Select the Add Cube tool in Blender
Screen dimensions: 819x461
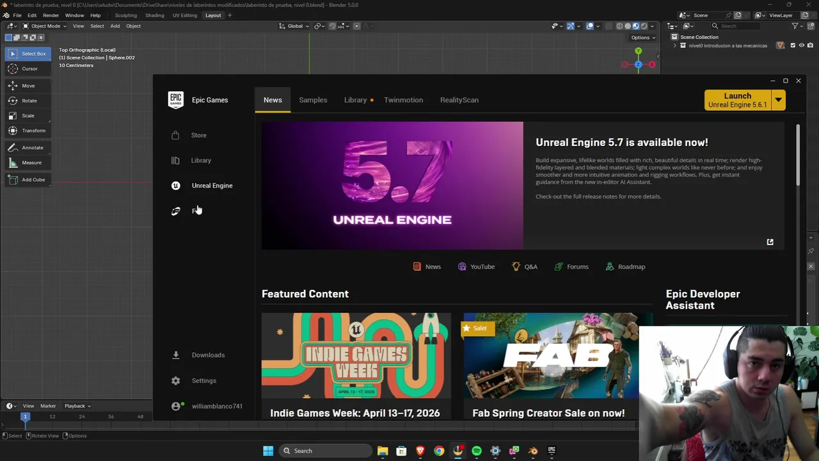click(28, 180)
